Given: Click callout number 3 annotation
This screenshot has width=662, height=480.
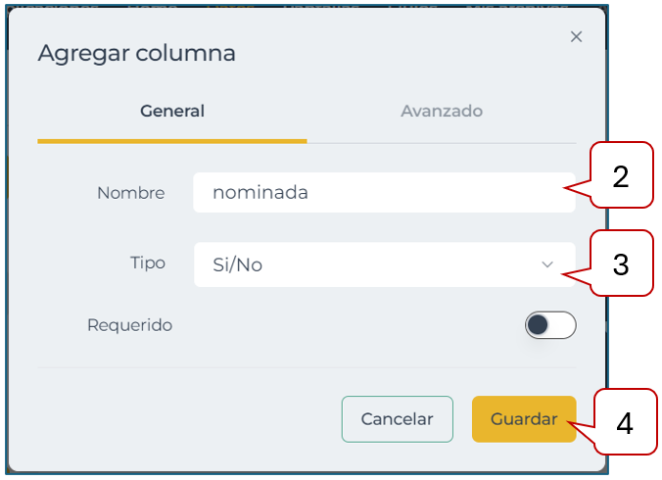Looking at the screenshot, I should (x=621, y=264).
